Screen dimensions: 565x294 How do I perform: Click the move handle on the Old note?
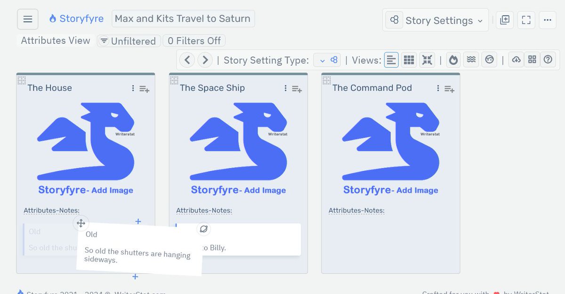click(x=81, y=223)
